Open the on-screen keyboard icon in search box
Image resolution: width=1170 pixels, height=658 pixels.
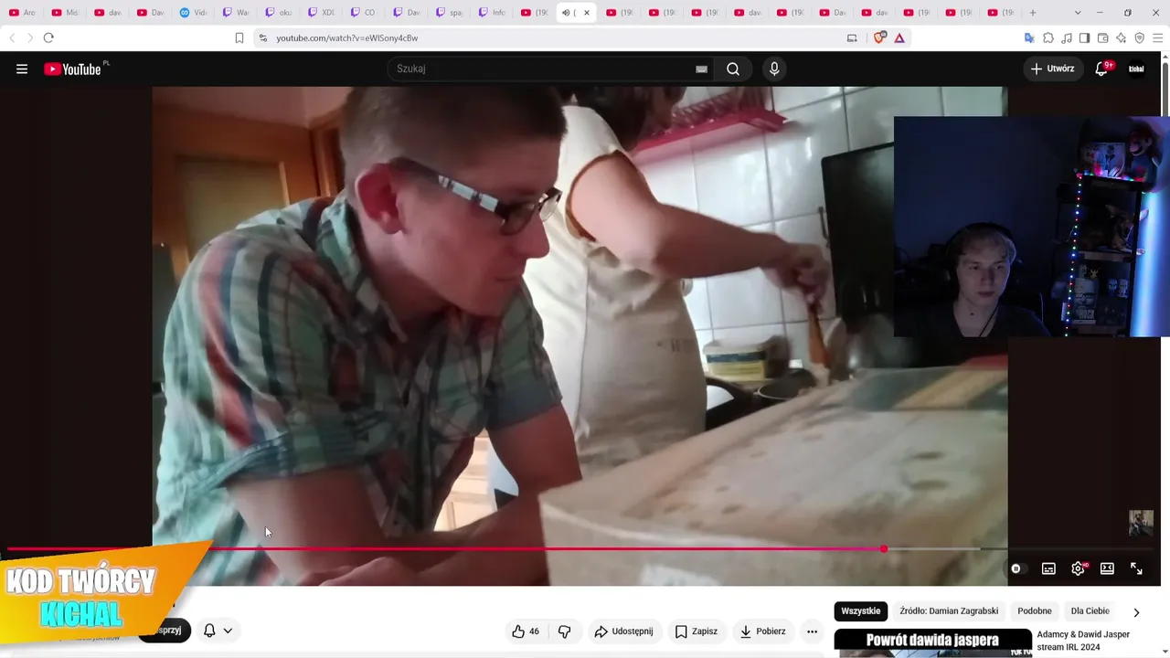[x=701, y=69]
